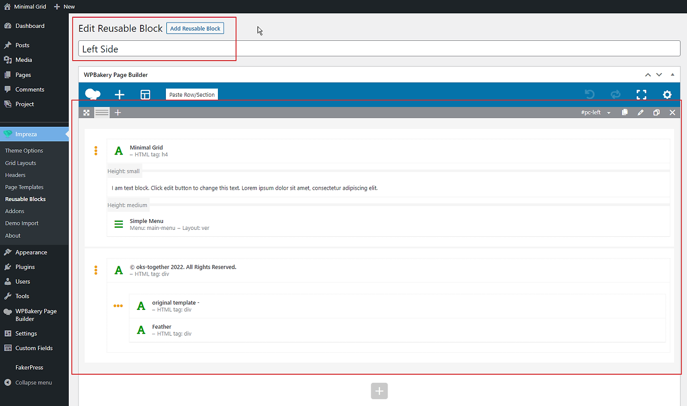Change the row column layout icon

pos(102,113)
